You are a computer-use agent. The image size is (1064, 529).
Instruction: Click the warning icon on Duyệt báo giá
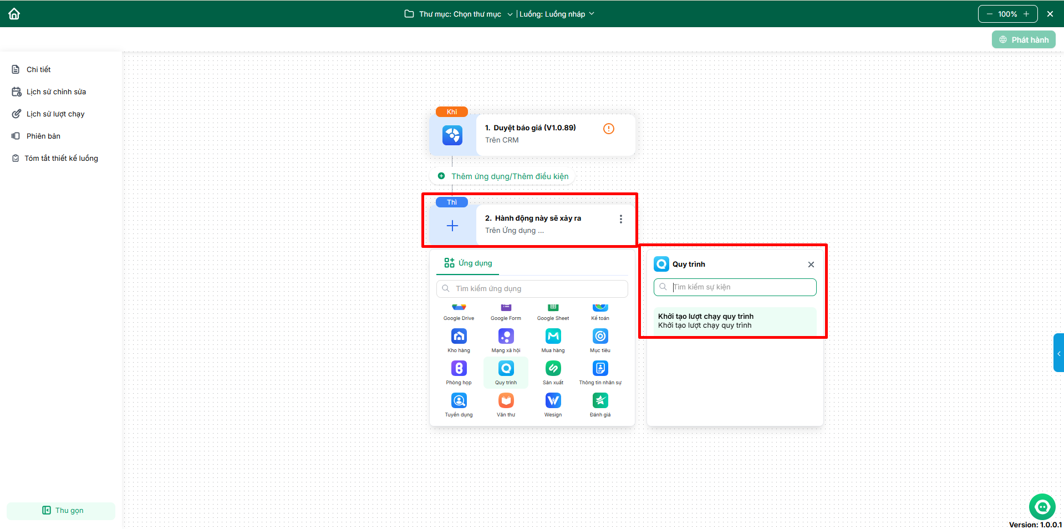pos(608,129)
